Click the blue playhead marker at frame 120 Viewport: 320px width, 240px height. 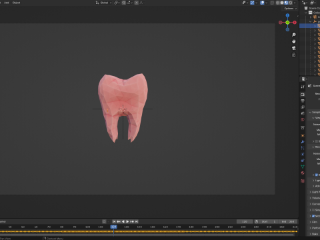(113, 227)
